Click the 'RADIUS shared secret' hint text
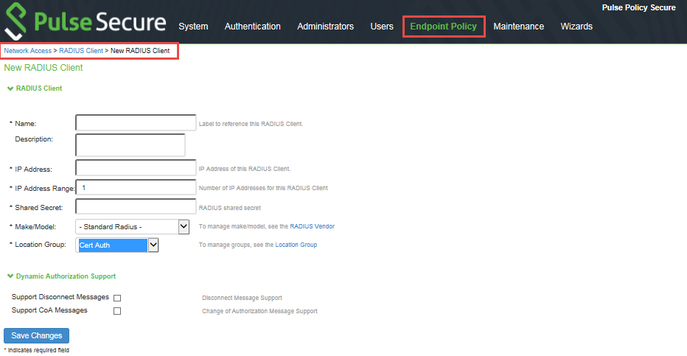The width and height of the screenshot is (687, 356). 229,208
